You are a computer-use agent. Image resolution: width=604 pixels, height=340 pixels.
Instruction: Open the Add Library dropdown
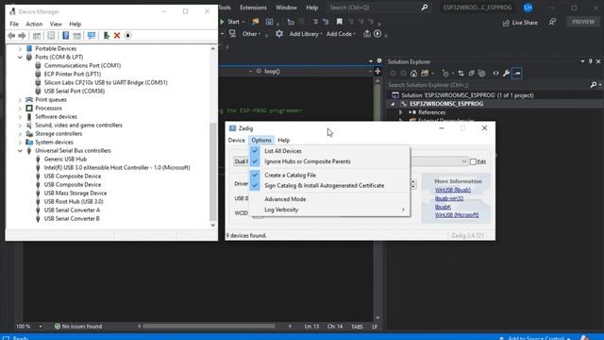tap(306, 34)
